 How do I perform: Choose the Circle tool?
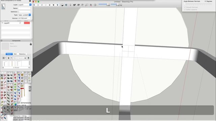pos(2,85)
